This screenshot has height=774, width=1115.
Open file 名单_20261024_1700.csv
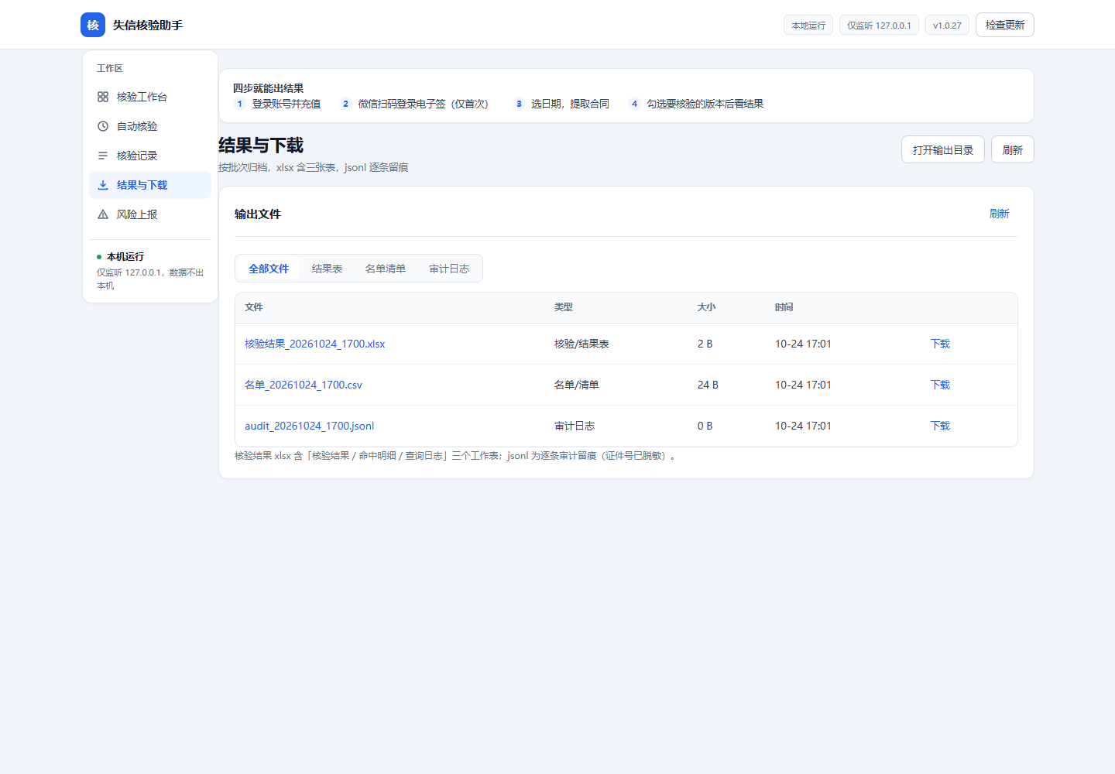point(304,385)
